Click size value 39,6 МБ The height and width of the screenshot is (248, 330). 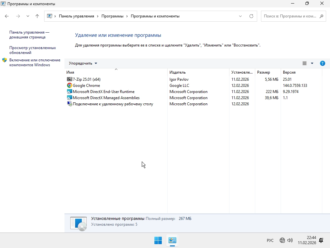point(271,98)
